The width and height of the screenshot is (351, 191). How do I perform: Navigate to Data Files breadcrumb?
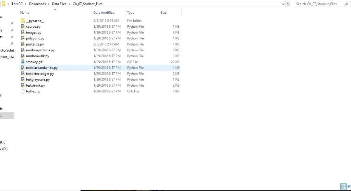(59, 4)
